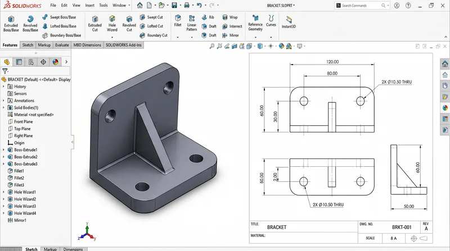Select the Swept Cut tool
450x251 pixels.
click(x=151, y=17)
